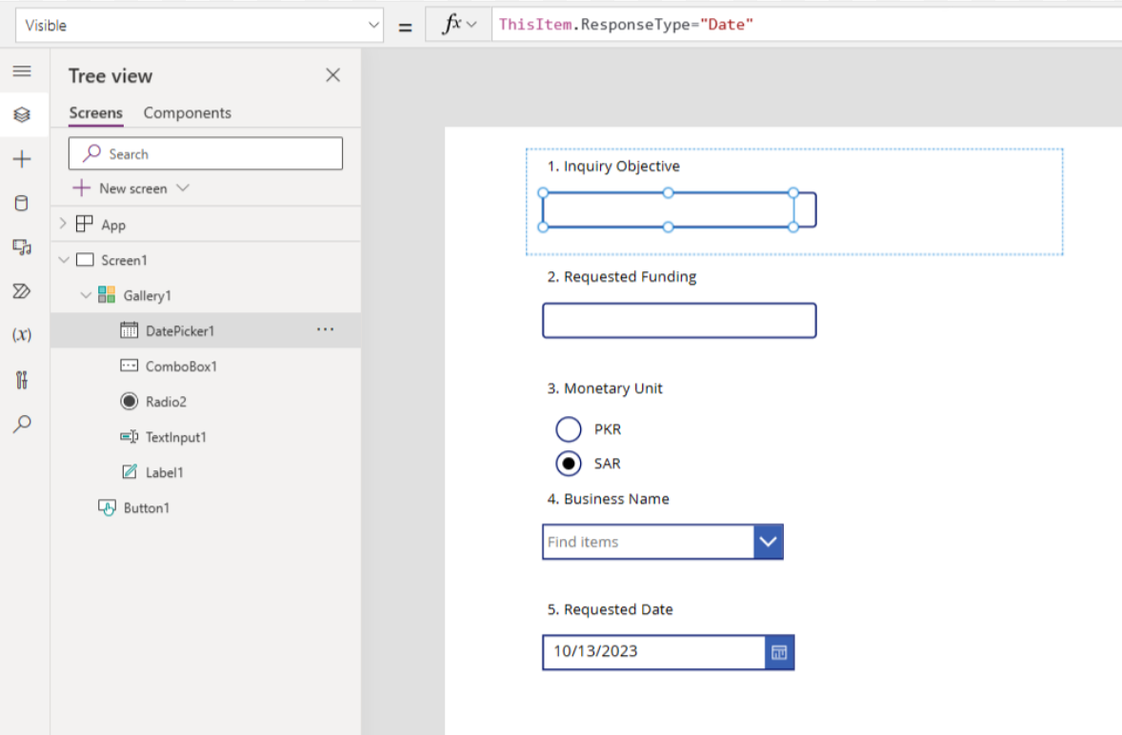Click the Insert plus icon in sidebar

(x=21, y=159)
